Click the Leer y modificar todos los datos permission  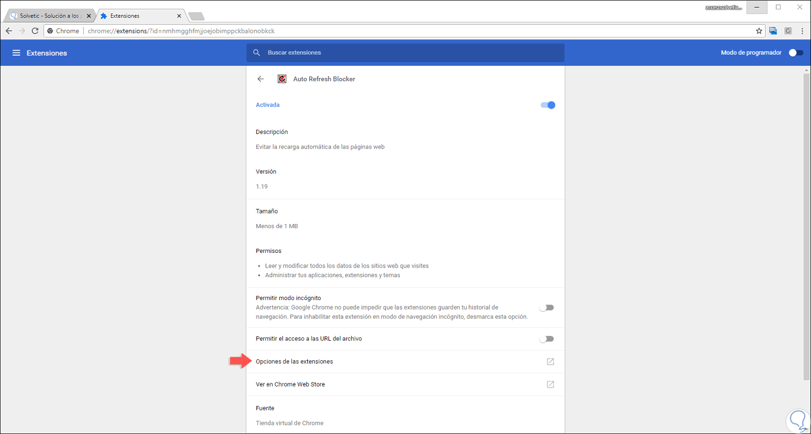[347, 266]
